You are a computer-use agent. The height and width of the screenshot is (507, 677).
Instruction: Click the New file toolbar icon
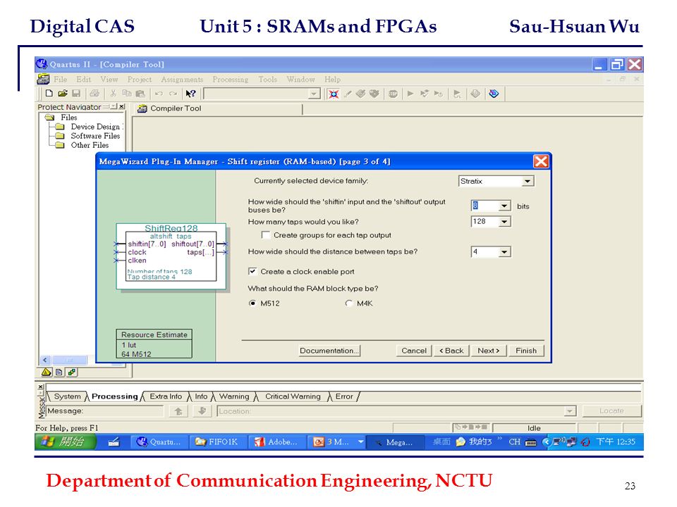[x=49, y=93]
